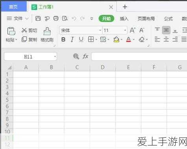The height and width of the screenshot is (149, 187).
Task: Click the Paste clipboard icon
Action: 11,31
